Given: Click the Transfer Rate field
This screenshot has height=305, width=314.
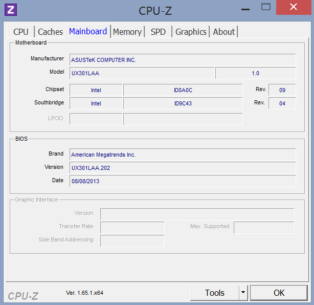Looking at the screenshot, I should [132, 227].
